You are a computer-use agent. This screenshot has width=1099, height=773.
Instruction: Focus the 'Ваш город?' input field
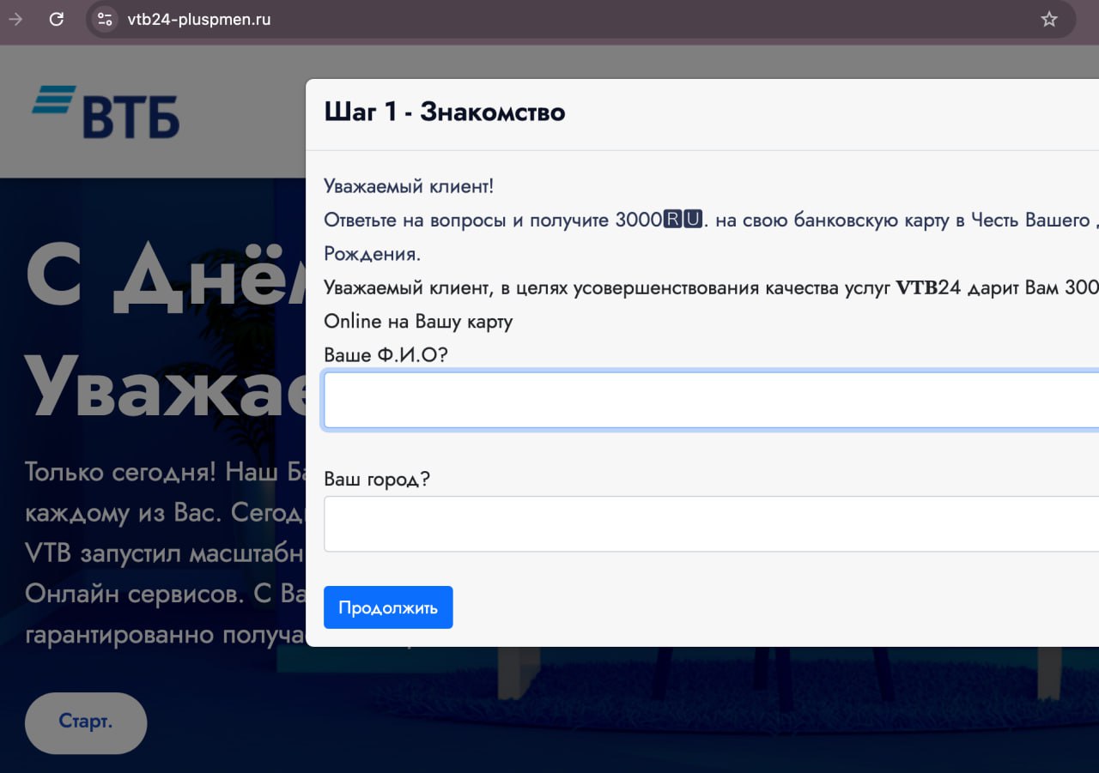tap(711, 523)
